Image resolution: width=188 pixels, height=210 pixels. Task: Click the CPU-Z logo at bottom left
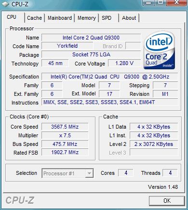point(20,200)
